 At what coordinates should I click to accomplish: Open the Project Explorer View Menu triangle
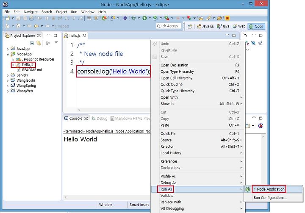pos(56,42)
